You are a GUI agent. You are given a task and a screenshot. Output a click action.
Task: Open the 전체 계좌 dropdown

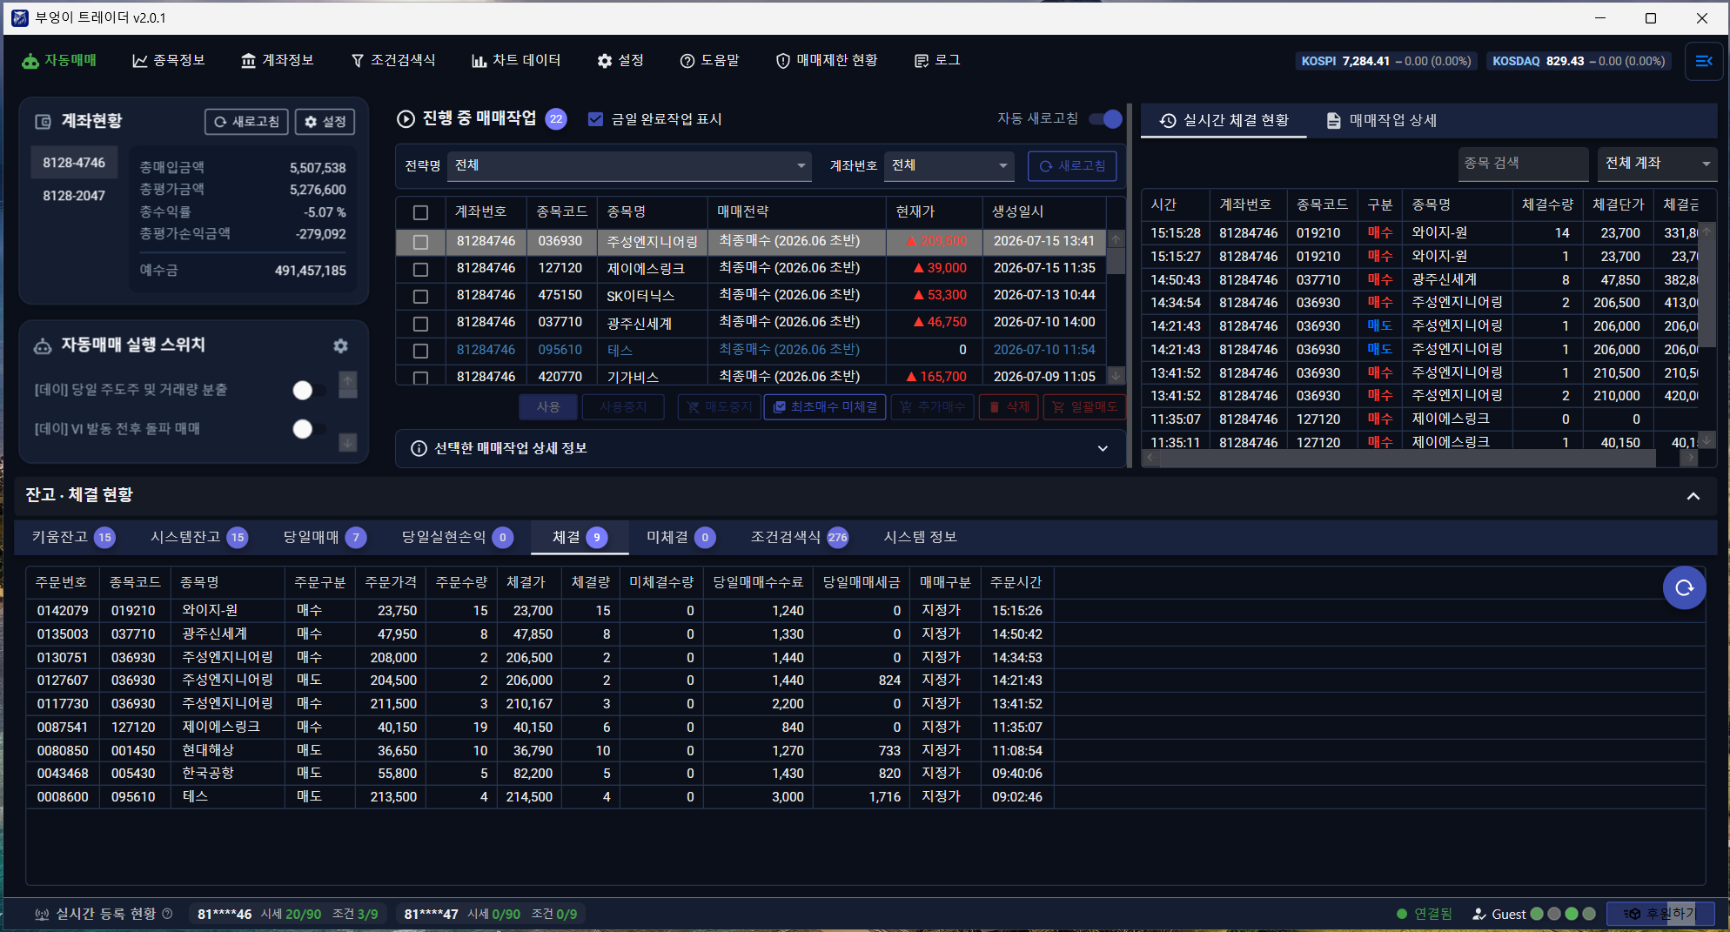(x=1657, y=163)
